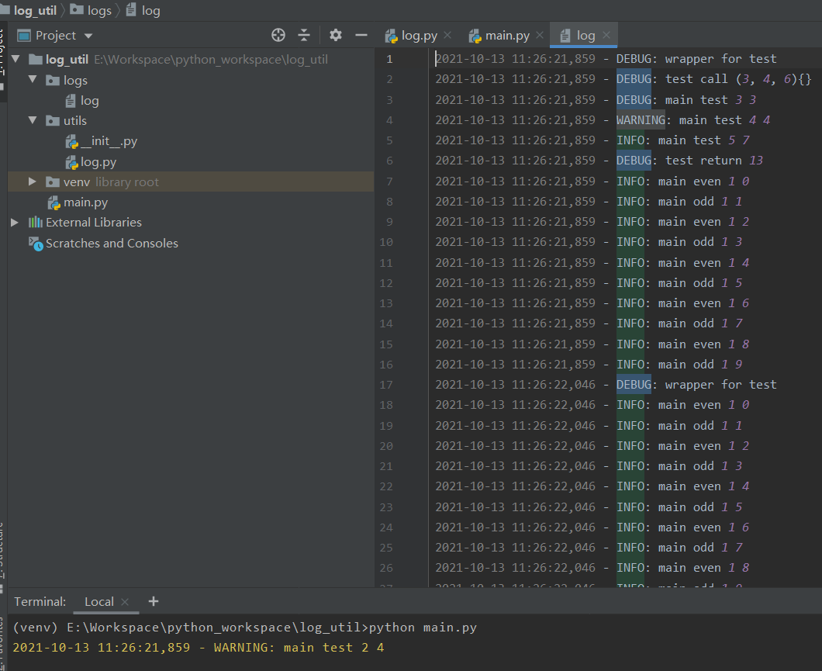Close the log editor tab
822x671 pixels.
point(606,35)
